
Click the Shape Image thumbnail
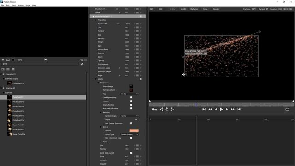[131, 86]
